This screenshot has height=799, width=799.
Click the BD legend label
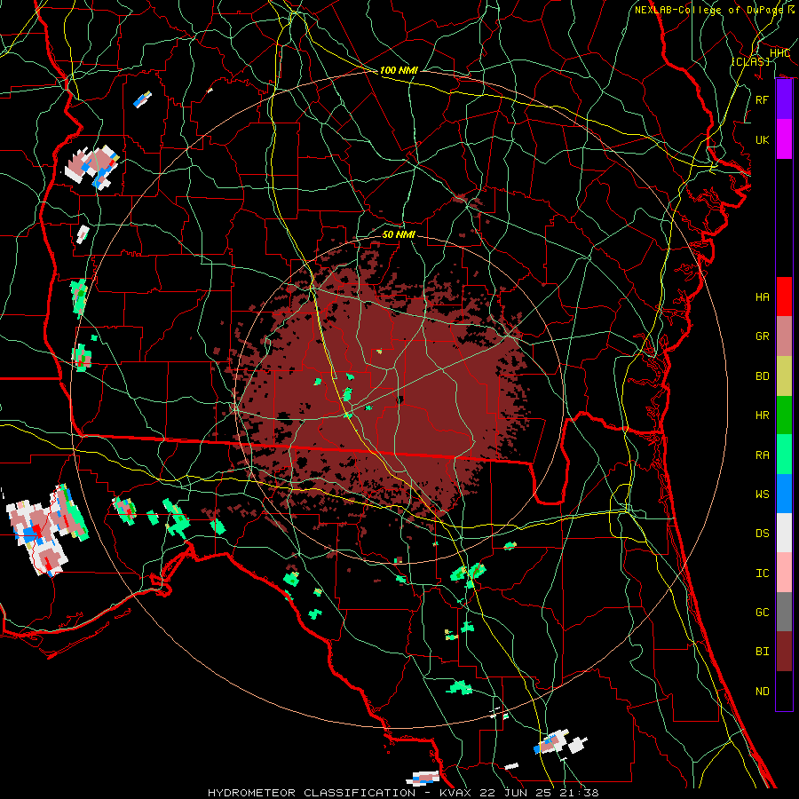point(763,376)
